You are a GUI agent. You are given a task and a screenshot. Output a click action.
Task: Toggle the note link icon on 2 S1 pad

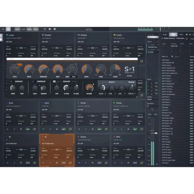[57, 150]
